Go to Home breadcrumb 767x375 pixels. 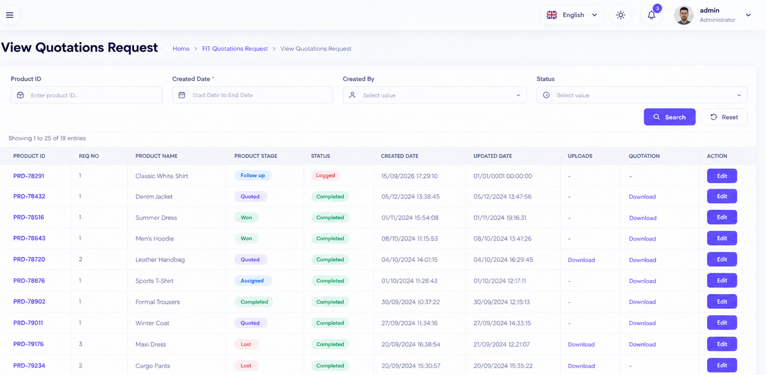point(181,49)
